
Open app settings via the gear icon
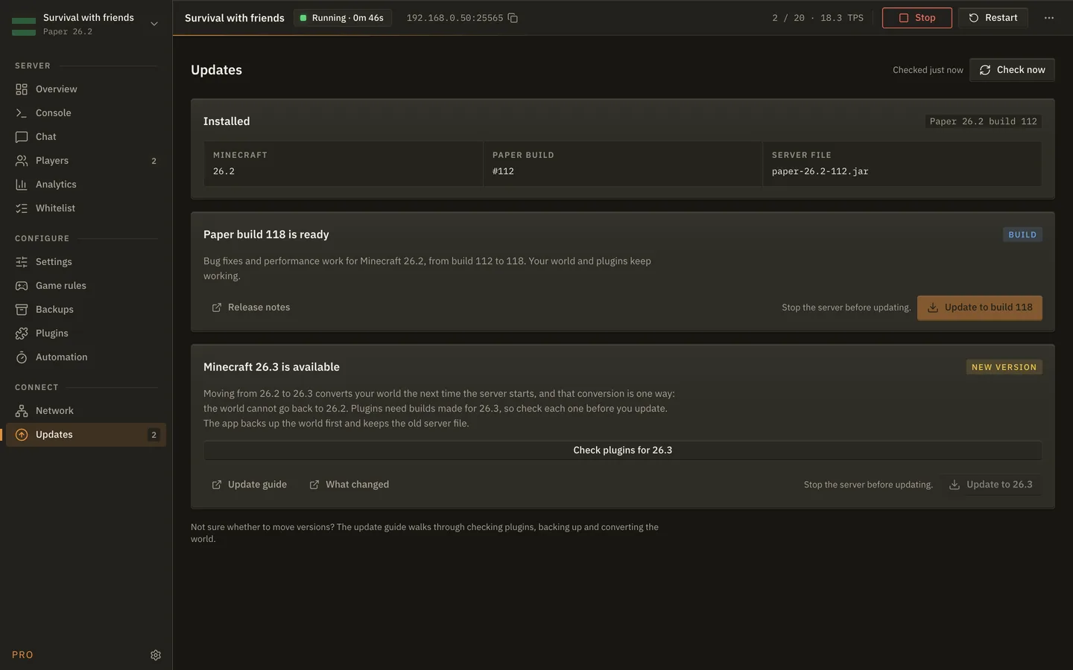[156, 655]
